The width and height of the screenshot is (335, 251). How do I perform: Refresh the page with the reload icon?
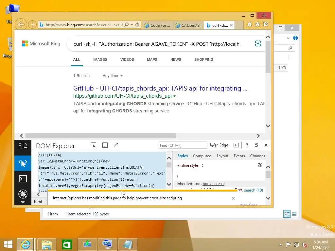pos(137,25)
